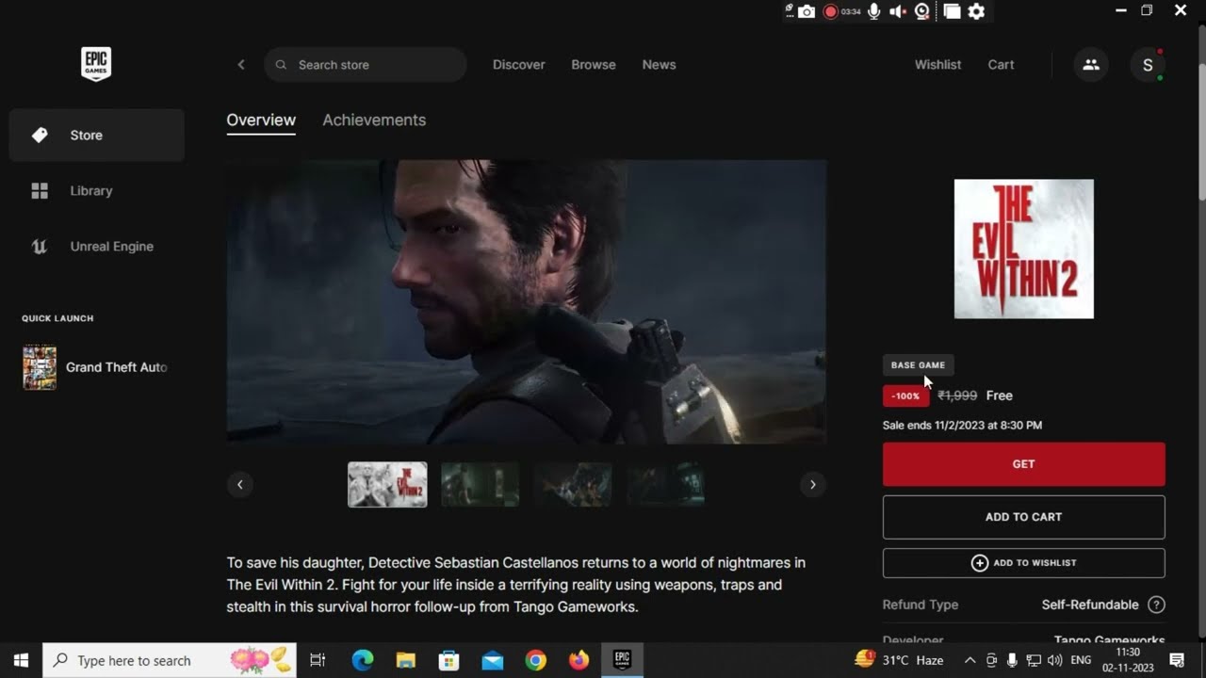Click the red GET button
1206x678 pixels.
pyautogui.click(x=1024, y=464)
